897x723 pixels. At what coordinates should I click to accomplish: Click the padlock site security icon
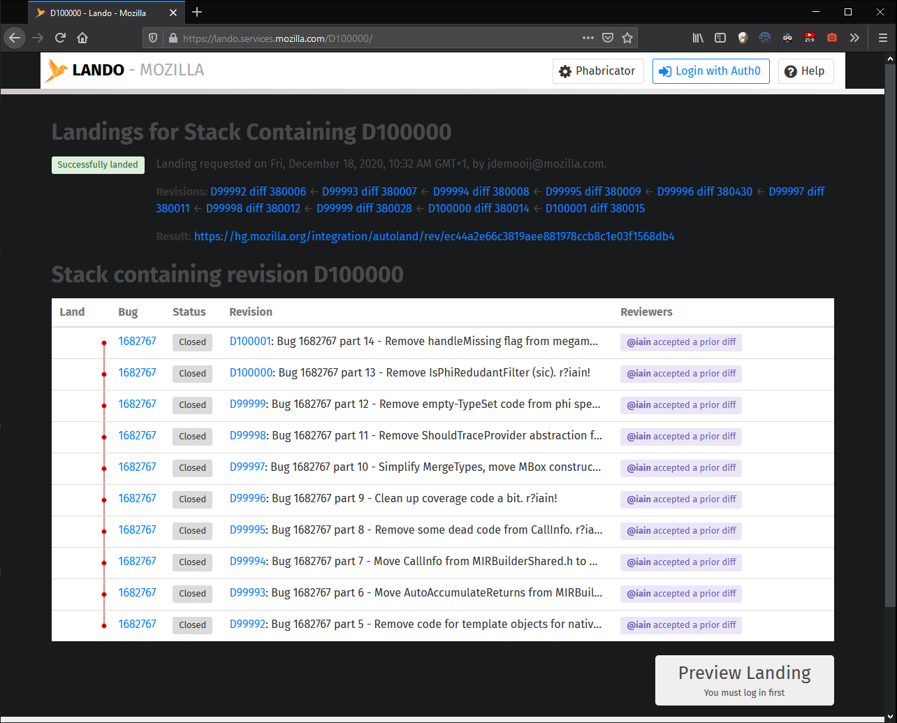coord(172,38)
